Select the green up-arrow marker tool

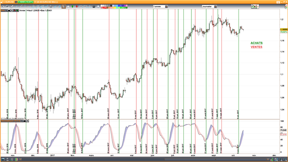click(72, 6)
